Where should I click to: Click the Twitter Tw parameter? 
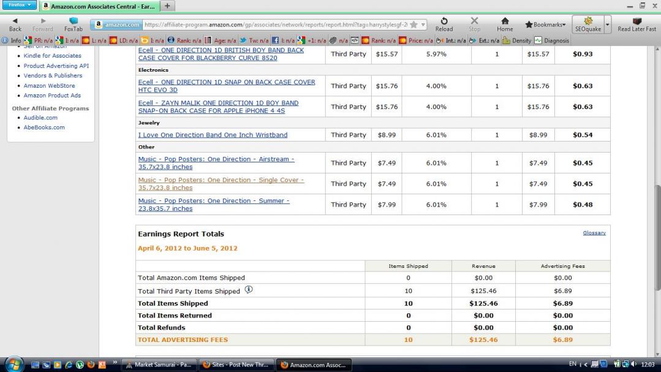click(x=254, y=40)
